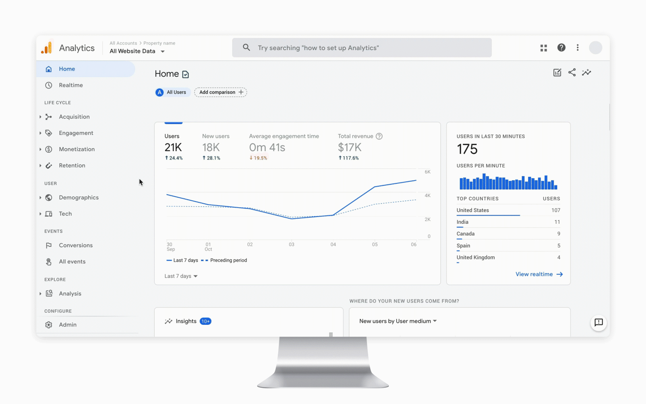Open New users by User medium dropdown
This screenshot has height=404, width=646.
[398, 321]
